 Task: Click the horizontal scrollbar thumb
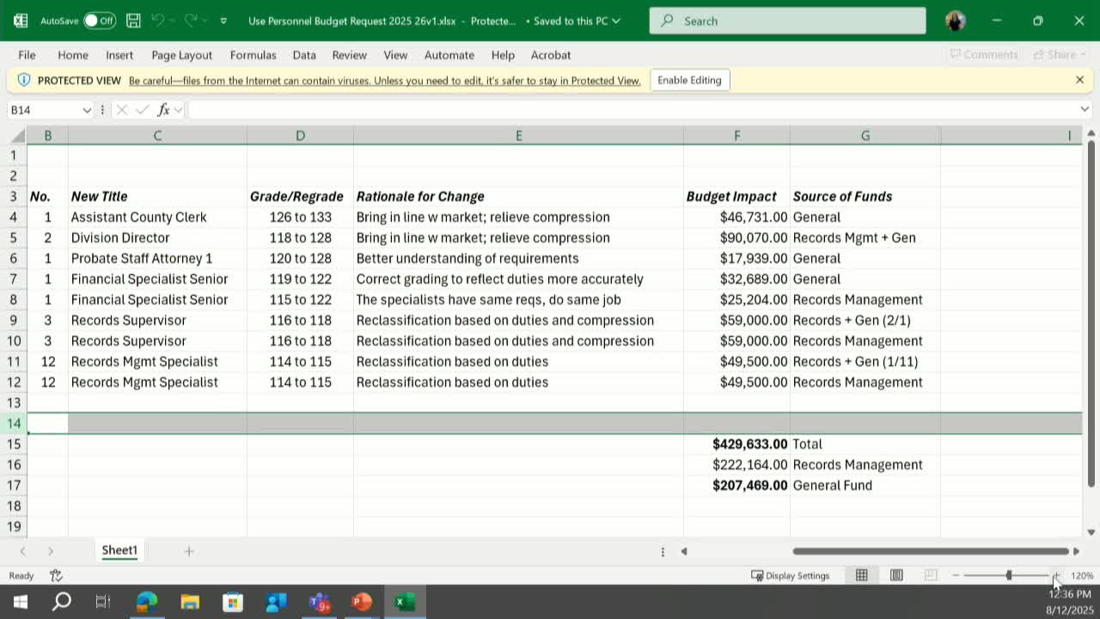point(930,551)
